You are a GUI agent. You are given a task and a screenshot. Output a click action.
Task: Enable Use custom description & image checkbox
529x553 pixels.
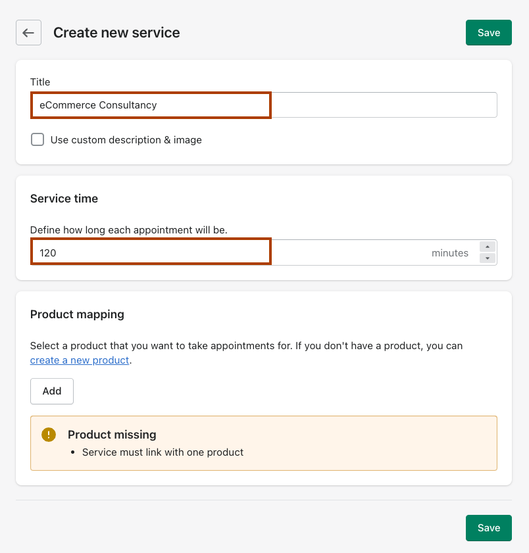(x=38, y=140)
